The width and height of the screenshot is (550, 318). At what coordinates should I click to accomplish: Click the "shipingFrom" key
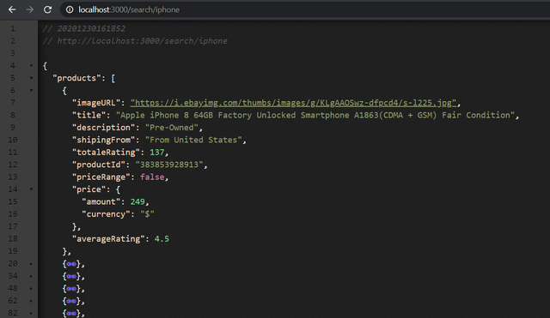(x=103, y=140)
